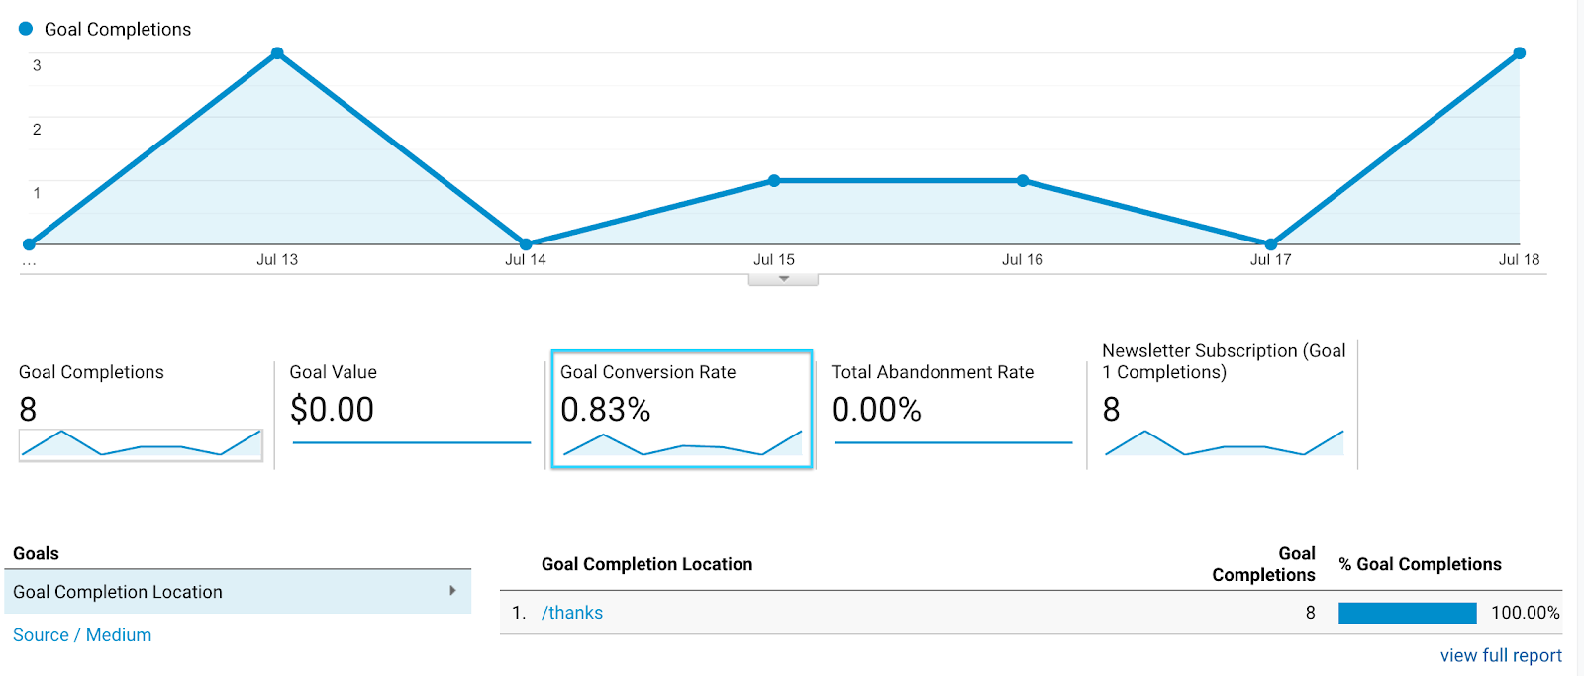Click the % Goal Completions column header
Viewport: 1584px width, 676px height.
(x=1420, y=564)
